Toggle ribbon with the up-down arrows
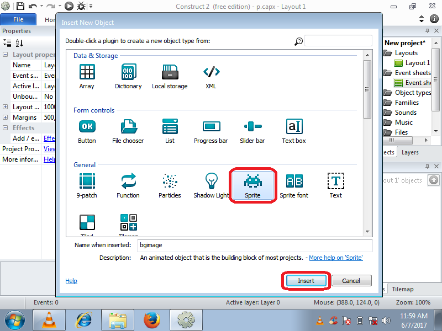The height and width of the screenshot is (331, 442). [422, 19]
